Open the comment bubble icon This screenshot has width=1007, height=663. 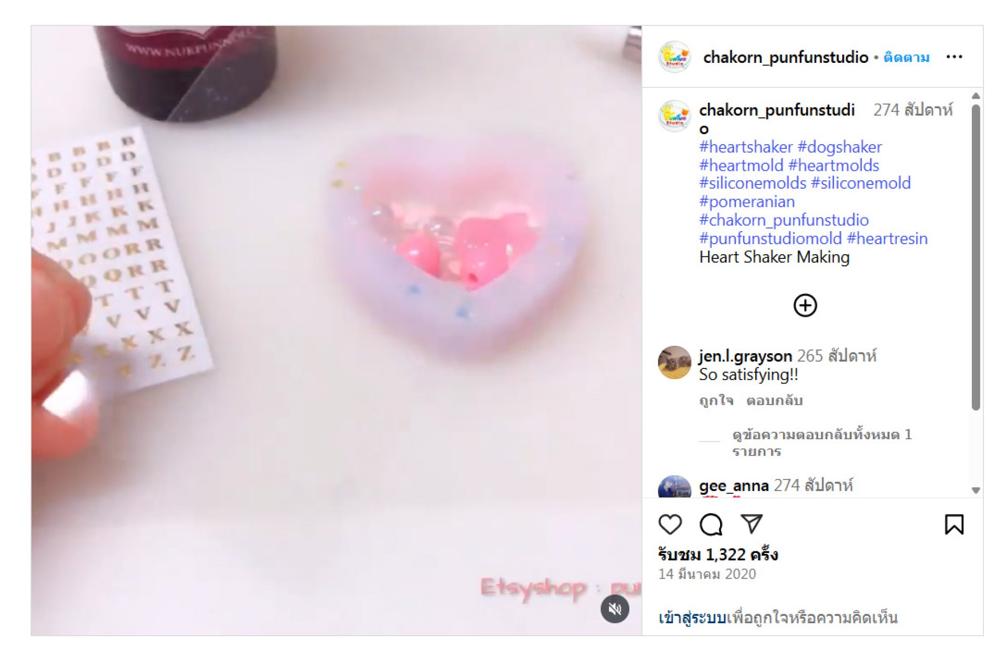pyautogui.click(x=711, y=524)
